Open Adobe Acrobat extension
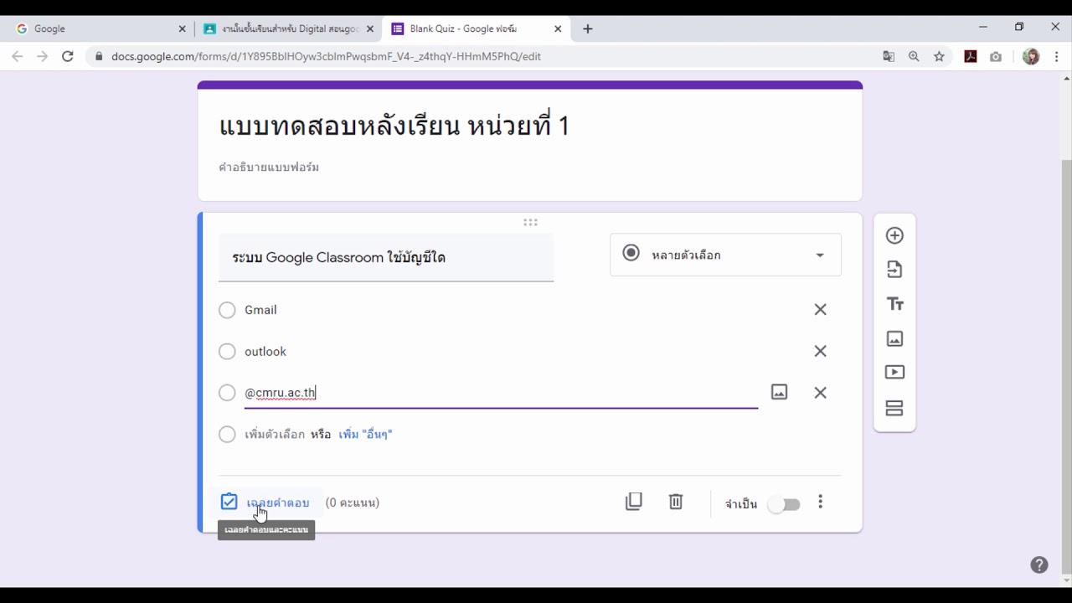Image resolution: width=1072 pixels, height=603 pixels. (x=971, y=56)
